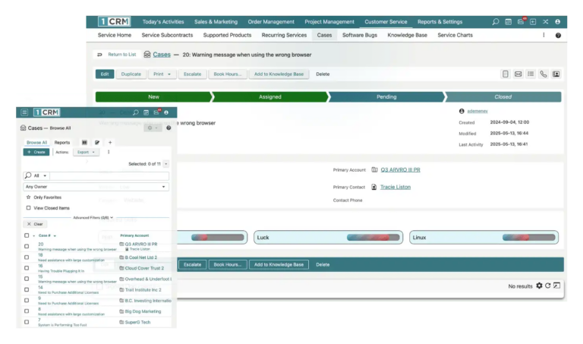583x344 pixels.
Task: Click the note document icon in case toolbar
Action: (506, 74)
